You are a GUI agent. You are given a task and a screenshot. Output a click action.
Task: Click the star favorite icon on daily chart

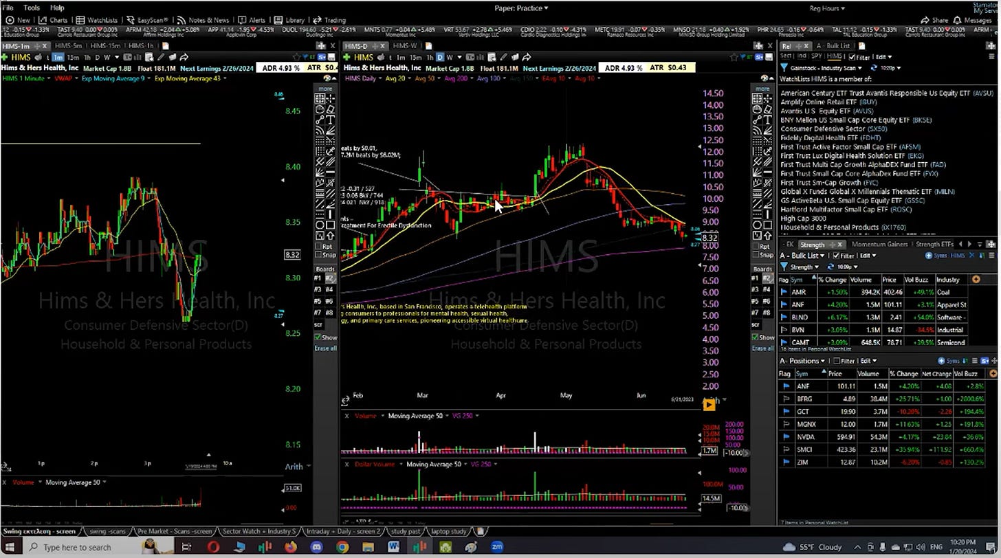pos(734,57)
